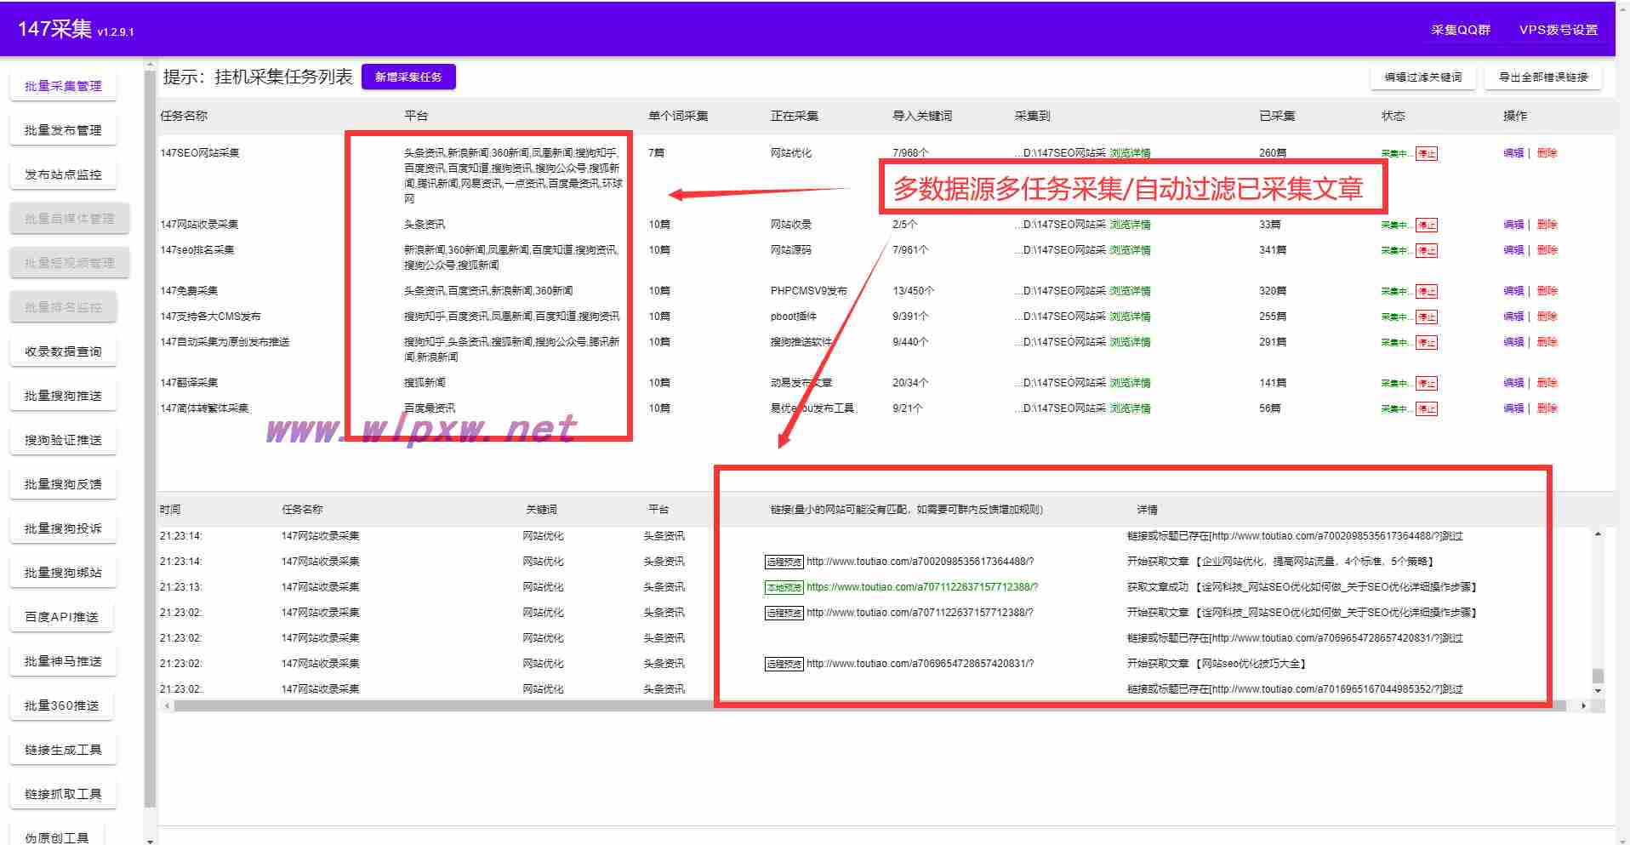Select 批量搜狗推送 sidebar item

(63, 396)
